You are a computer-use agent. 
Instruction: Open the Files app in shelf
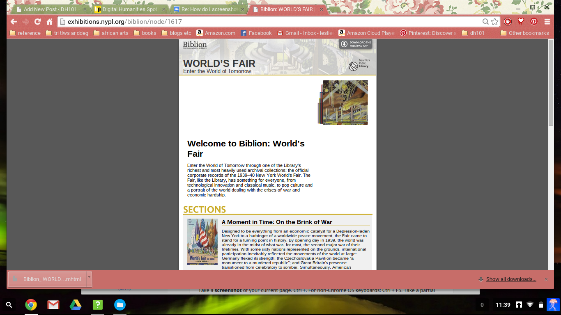tap(120, 305)
